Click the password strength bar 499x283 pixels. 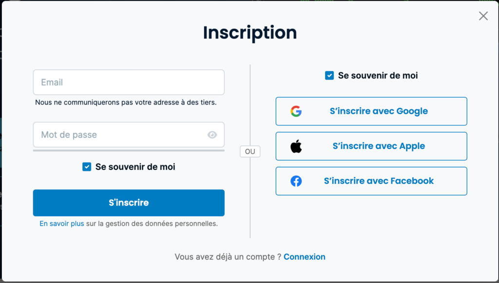pyautogui.click(x=129, y=150)
